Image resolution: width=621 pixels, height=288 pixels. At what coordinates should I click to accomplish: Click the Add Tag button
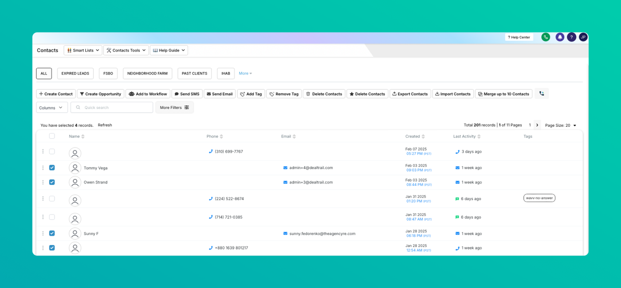pyautogui.click(x=251, y=94)
